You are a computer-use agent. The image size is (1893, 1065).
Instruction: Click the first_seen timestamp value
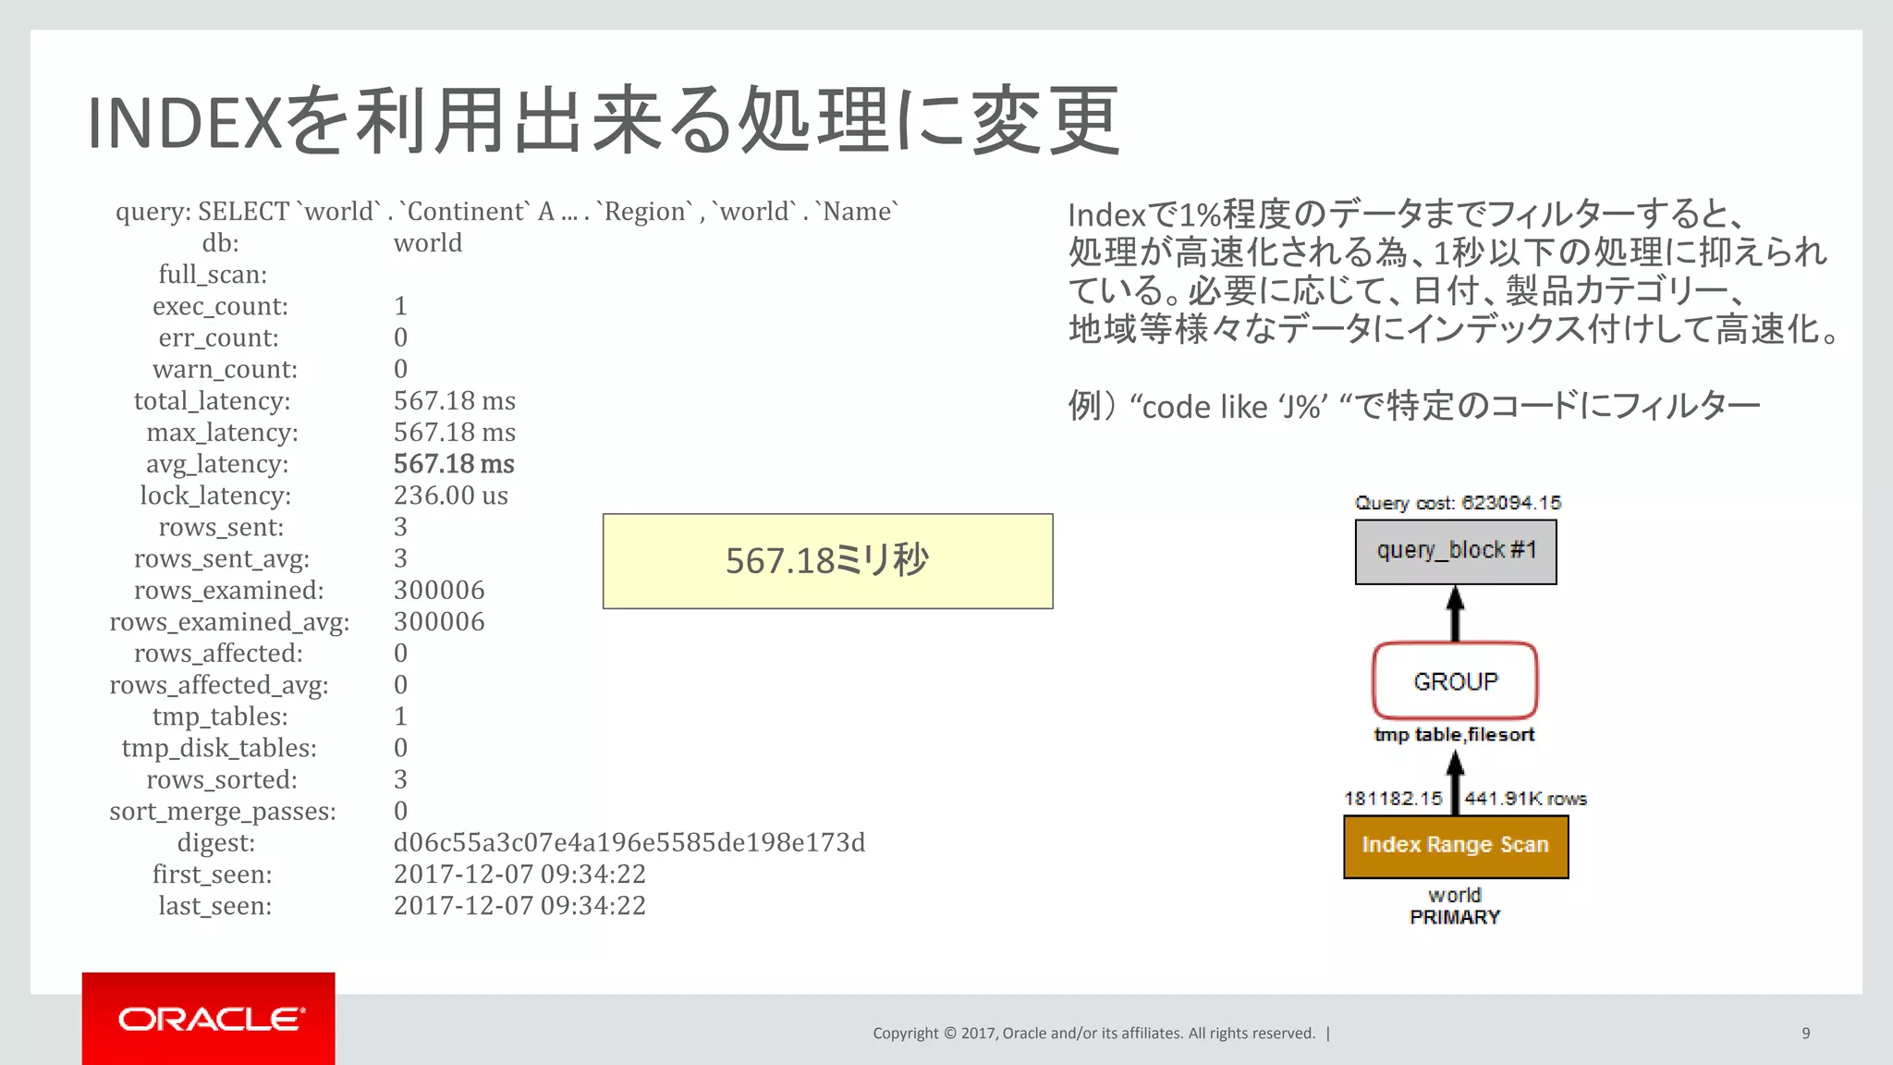[x=519, y=875]
